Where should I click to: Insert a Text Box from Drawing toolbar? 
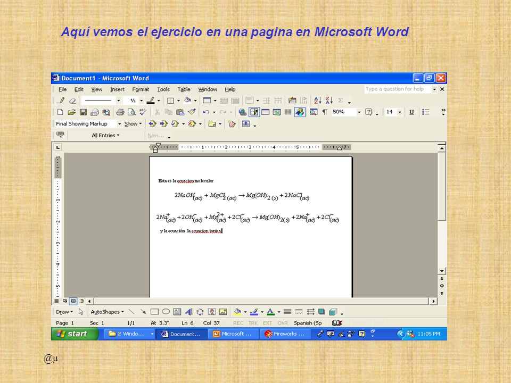(177, 312)
